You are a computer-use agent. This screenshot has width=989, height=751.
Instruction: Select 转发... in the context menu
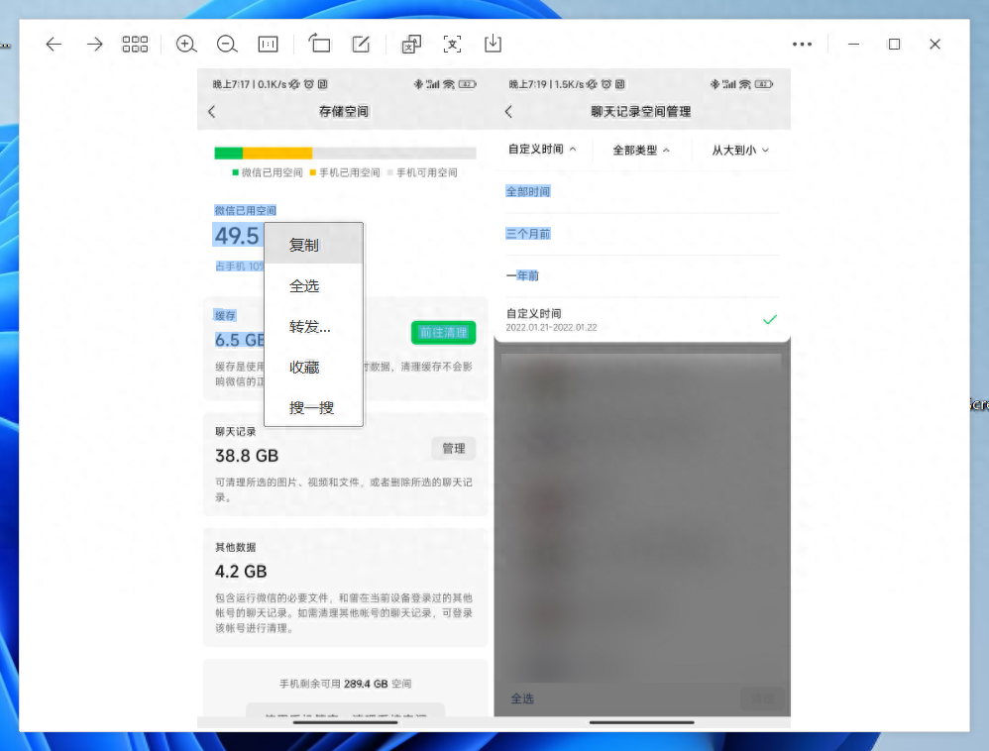pyautogui.click(x=309, y=327)
